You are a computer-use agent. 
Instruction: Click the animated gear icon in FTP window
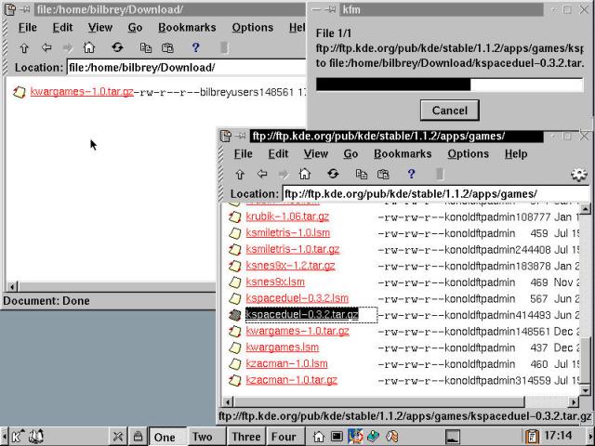pos(578,174)
